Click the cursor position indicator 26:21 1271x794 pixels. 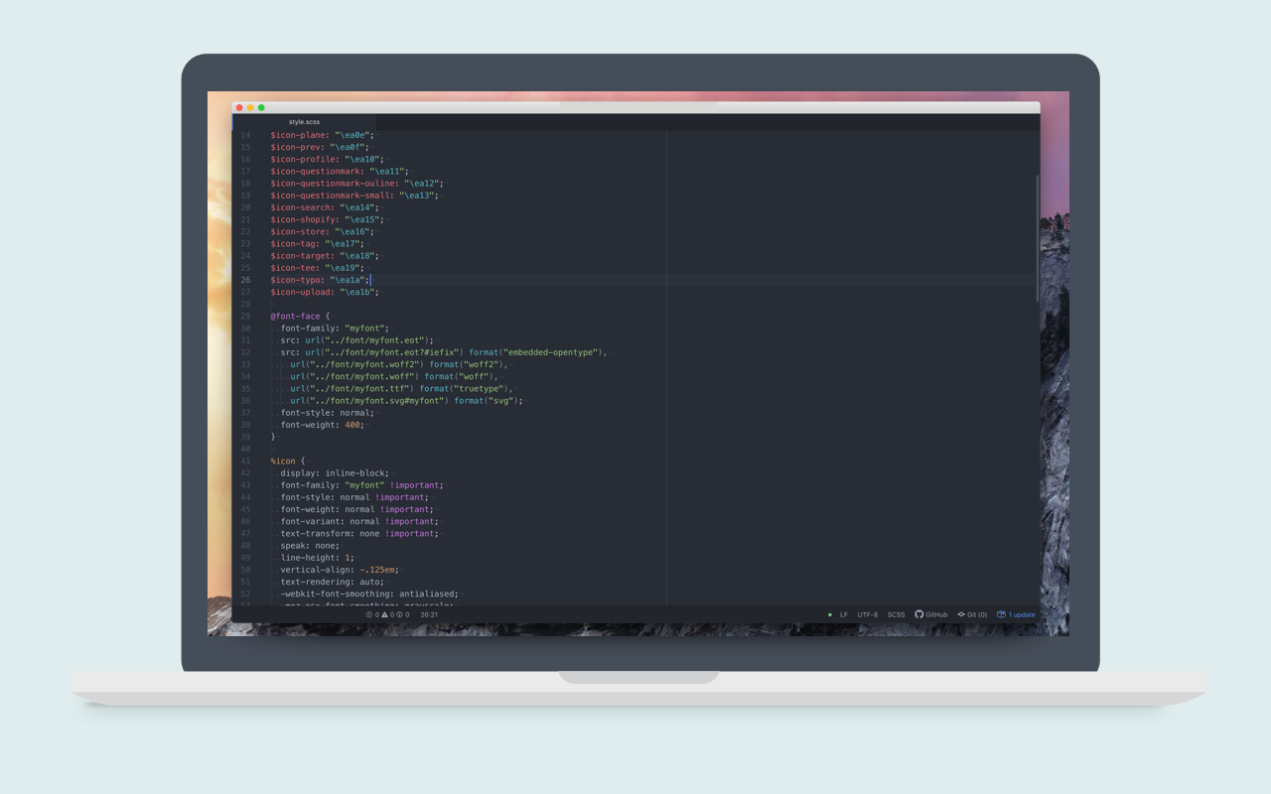coord(428,615)
